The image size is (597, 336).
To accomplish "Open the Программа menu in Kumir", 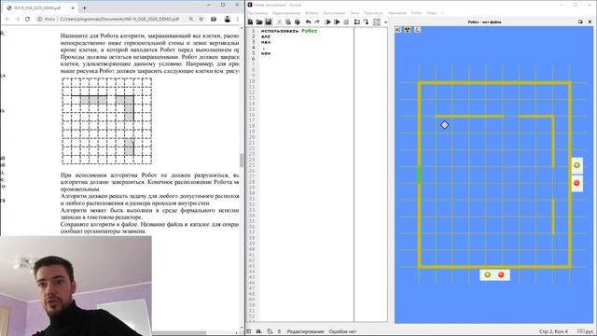I will pos(257,13).
